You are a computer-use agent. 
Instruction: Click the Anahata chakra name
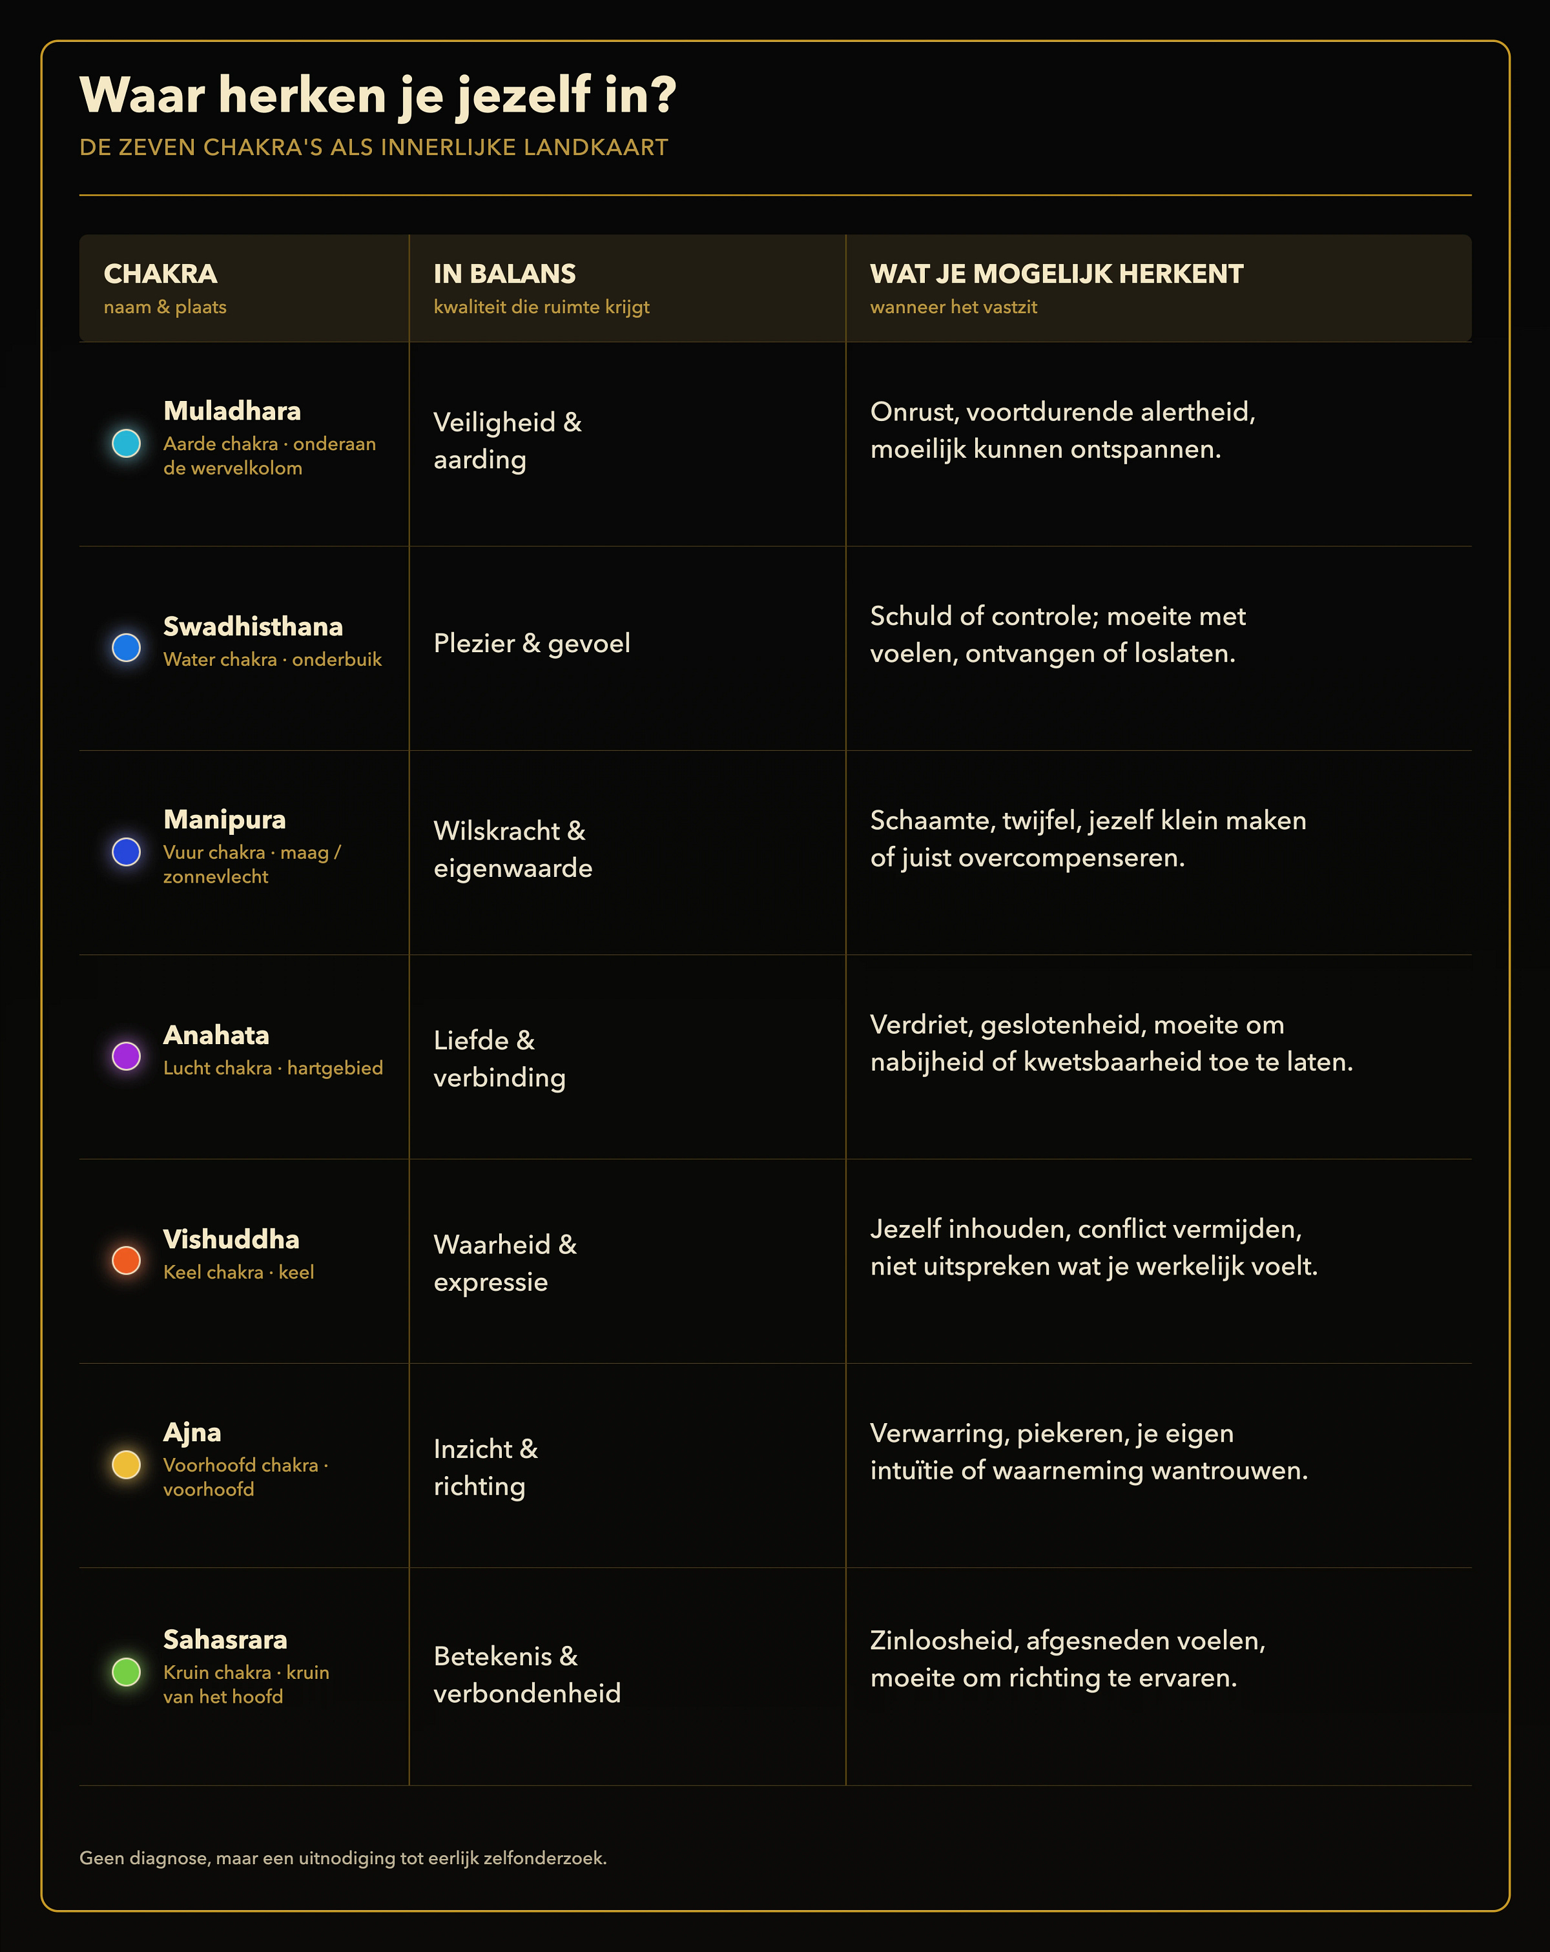pos(216,1035)
